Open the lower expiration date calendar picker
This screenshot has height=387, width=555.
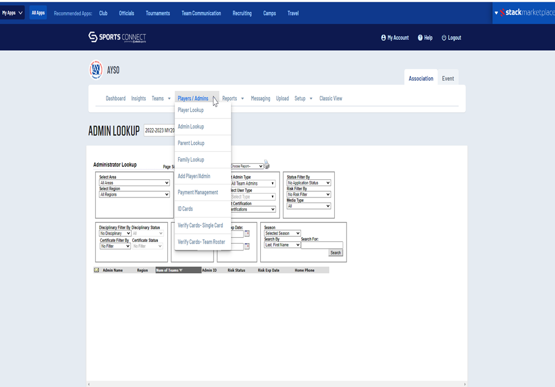coord(247,246)
